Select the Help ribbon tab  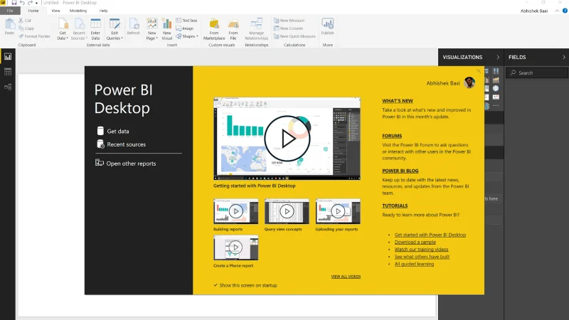tap(103, 11)
